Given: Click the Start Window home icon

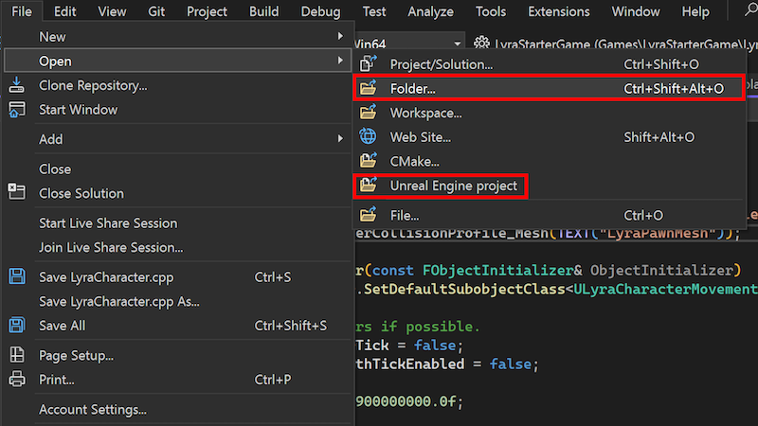Looking at the screenshot, I should (16, 110).
